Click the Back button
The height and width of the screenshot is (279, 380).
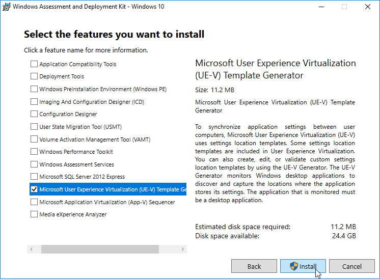pyautogui.click(x=254, y=266)
